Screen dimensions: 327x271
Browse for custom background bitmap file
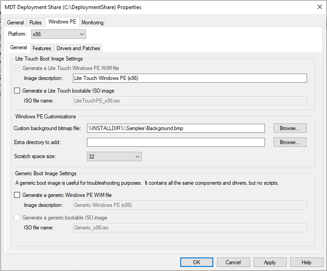pyautogui.click(x=289, y=128)
